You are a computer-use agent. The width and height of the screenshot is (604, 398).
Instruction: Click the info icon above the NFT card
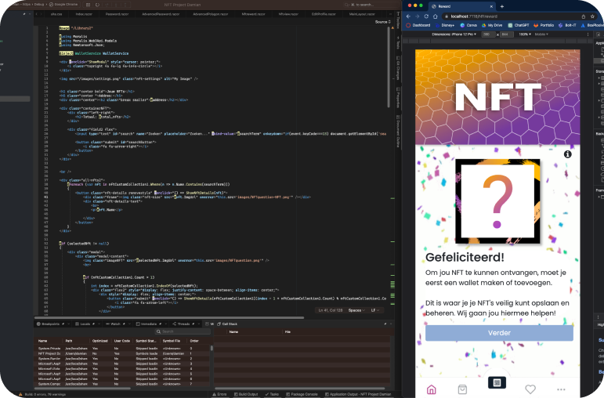click(567, 154)
